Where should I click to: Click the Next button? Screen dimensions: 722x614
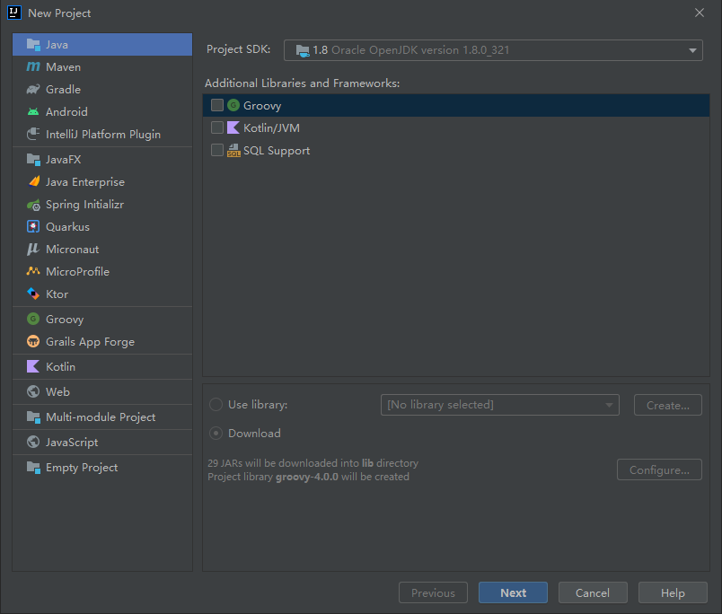[x=513, y=592]
